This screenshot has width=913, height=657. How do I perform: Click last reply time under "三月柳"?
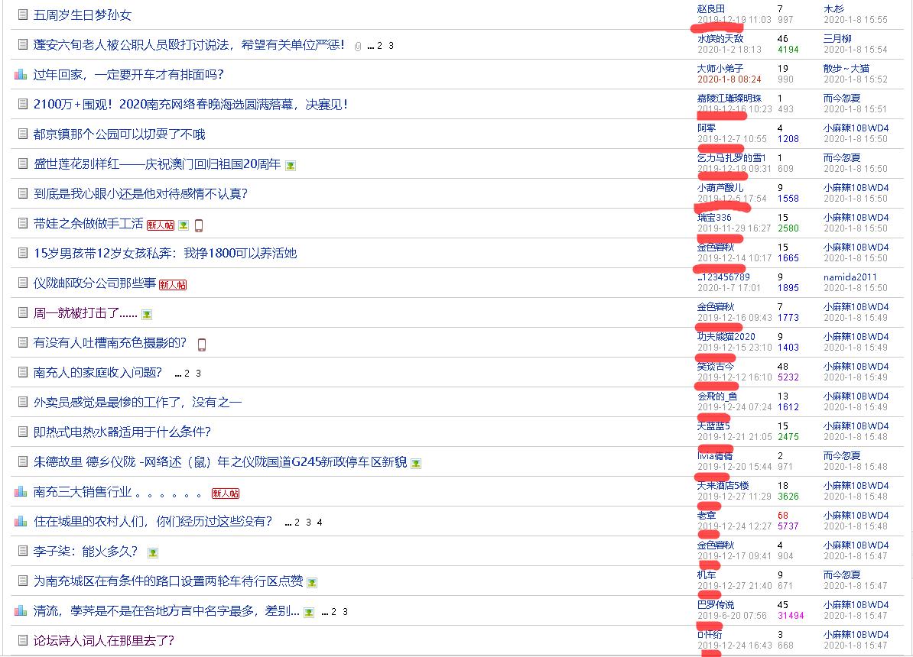click(855, 50)
